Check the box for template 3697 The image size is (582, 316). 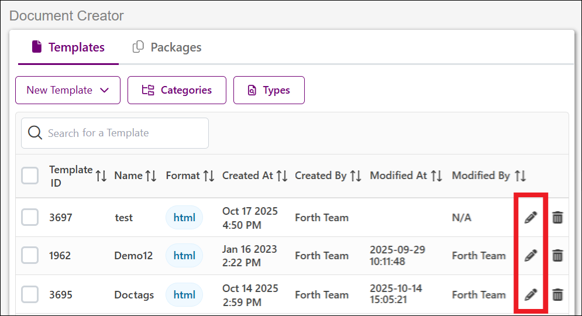click(x=30, y=217)
